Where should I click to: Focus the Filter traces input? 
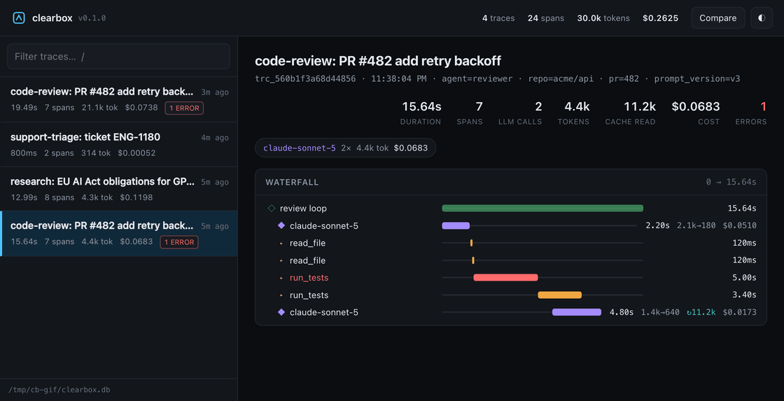coord(118,57)
